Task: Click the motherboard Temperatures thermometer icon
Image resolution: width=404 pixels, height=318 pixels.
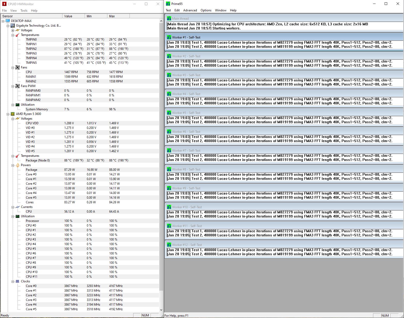Action: (18, 35)
